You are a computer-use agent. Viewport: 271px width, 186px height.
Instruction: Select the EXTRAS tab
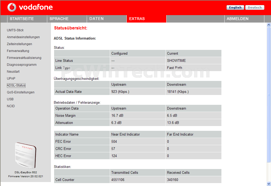146,19
